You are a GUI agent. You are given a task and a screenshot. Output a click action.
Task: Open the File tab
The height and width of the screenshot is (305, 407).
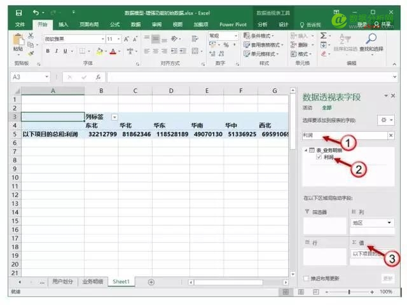[20, 25]
